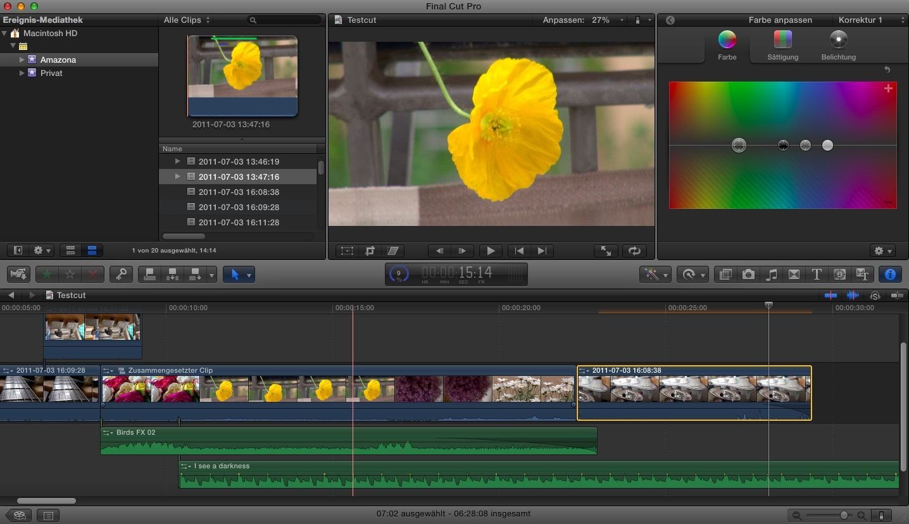Open the timeline index button
This screenshot has width=909, height=524.
(x=47, y=515)
